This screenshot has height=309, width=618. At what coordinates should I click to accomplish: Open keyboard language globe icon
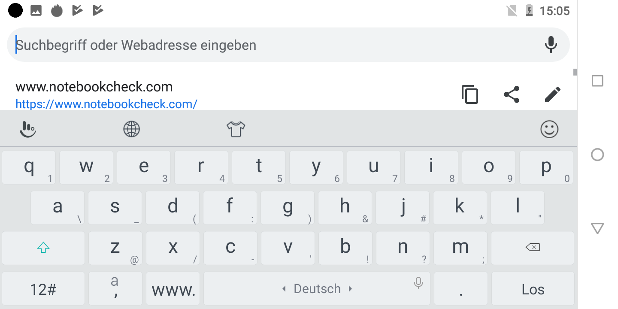(x=132, y=129)
